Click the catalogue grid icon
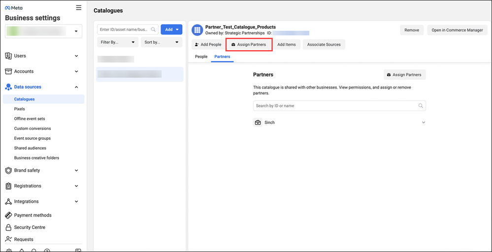The height and width of the screenshot is (252, 492). pyautogui.click(x=197, y=30)
